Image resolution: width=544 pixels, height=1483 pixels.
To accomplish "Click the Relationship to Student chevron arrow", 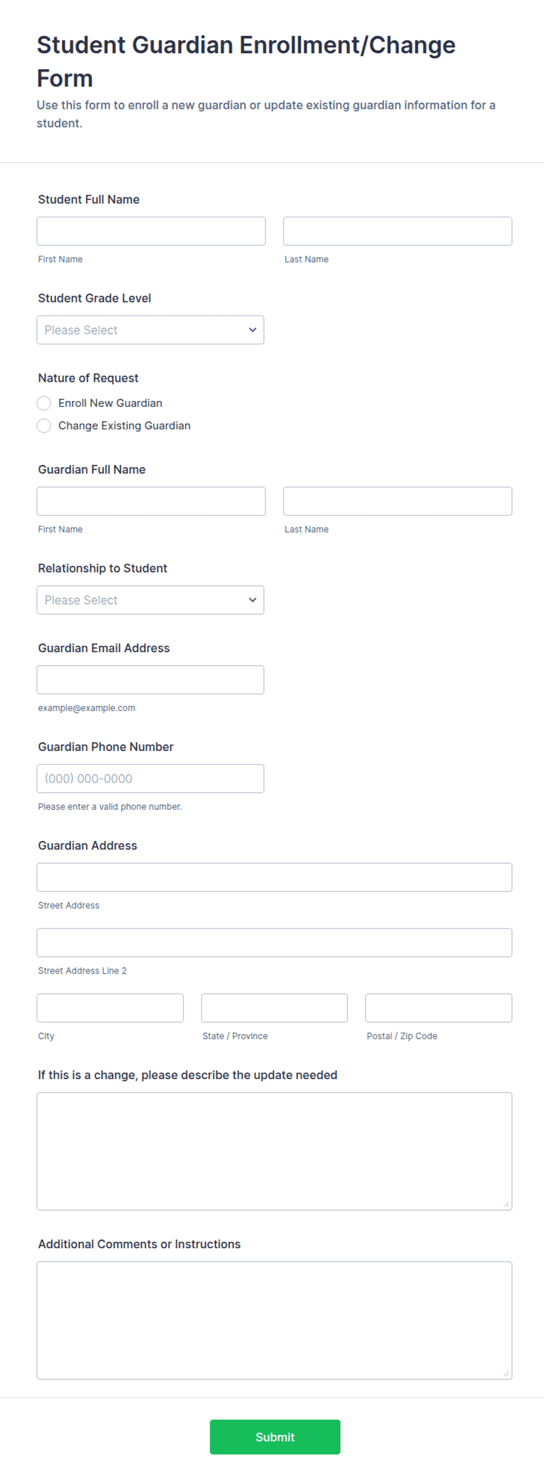I will (x=252, y=600).
